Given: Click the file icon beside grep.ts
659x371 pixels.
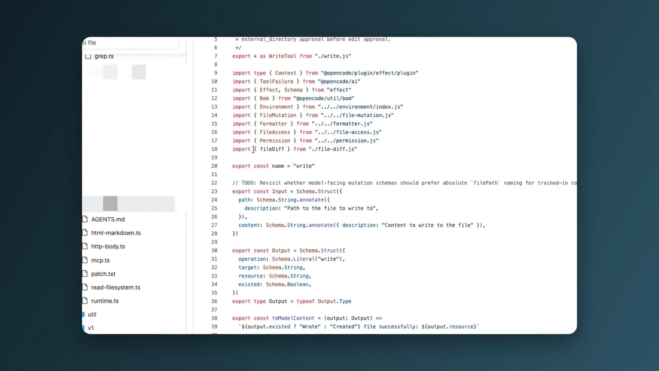Looking at the screenshot, I should (x=88, y=56).
